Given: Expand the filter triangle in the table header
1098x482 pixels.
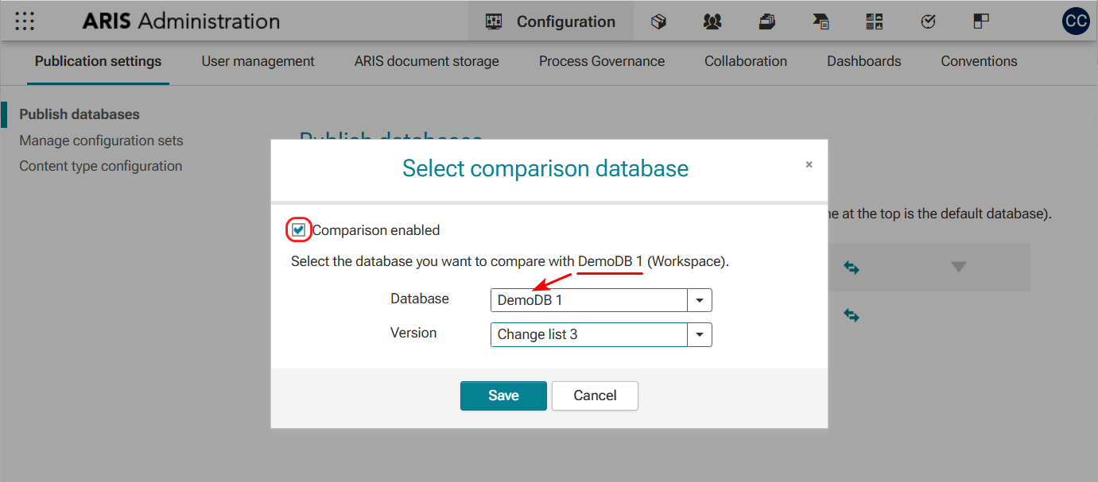Looking at the screenshot, I should [958, 268].
